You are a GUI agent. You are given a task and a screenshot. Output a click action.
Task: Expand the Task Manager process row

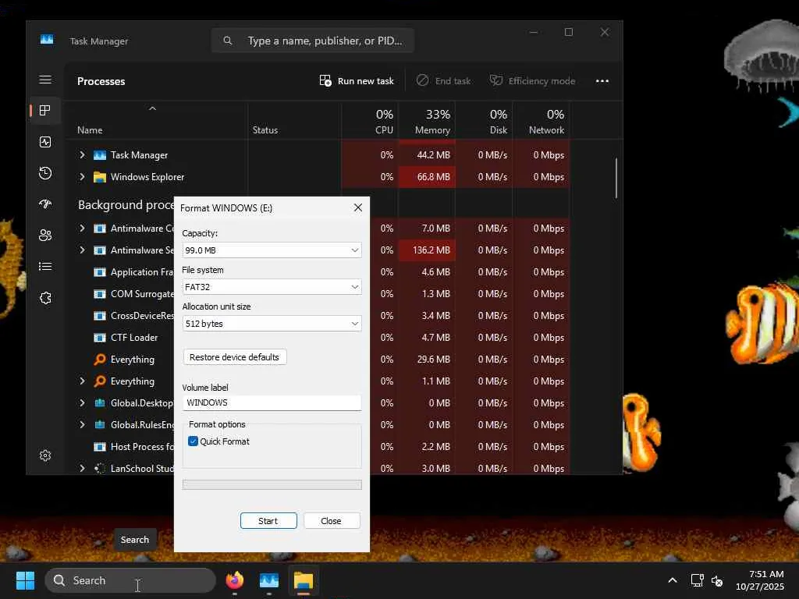tap(82, 155)
